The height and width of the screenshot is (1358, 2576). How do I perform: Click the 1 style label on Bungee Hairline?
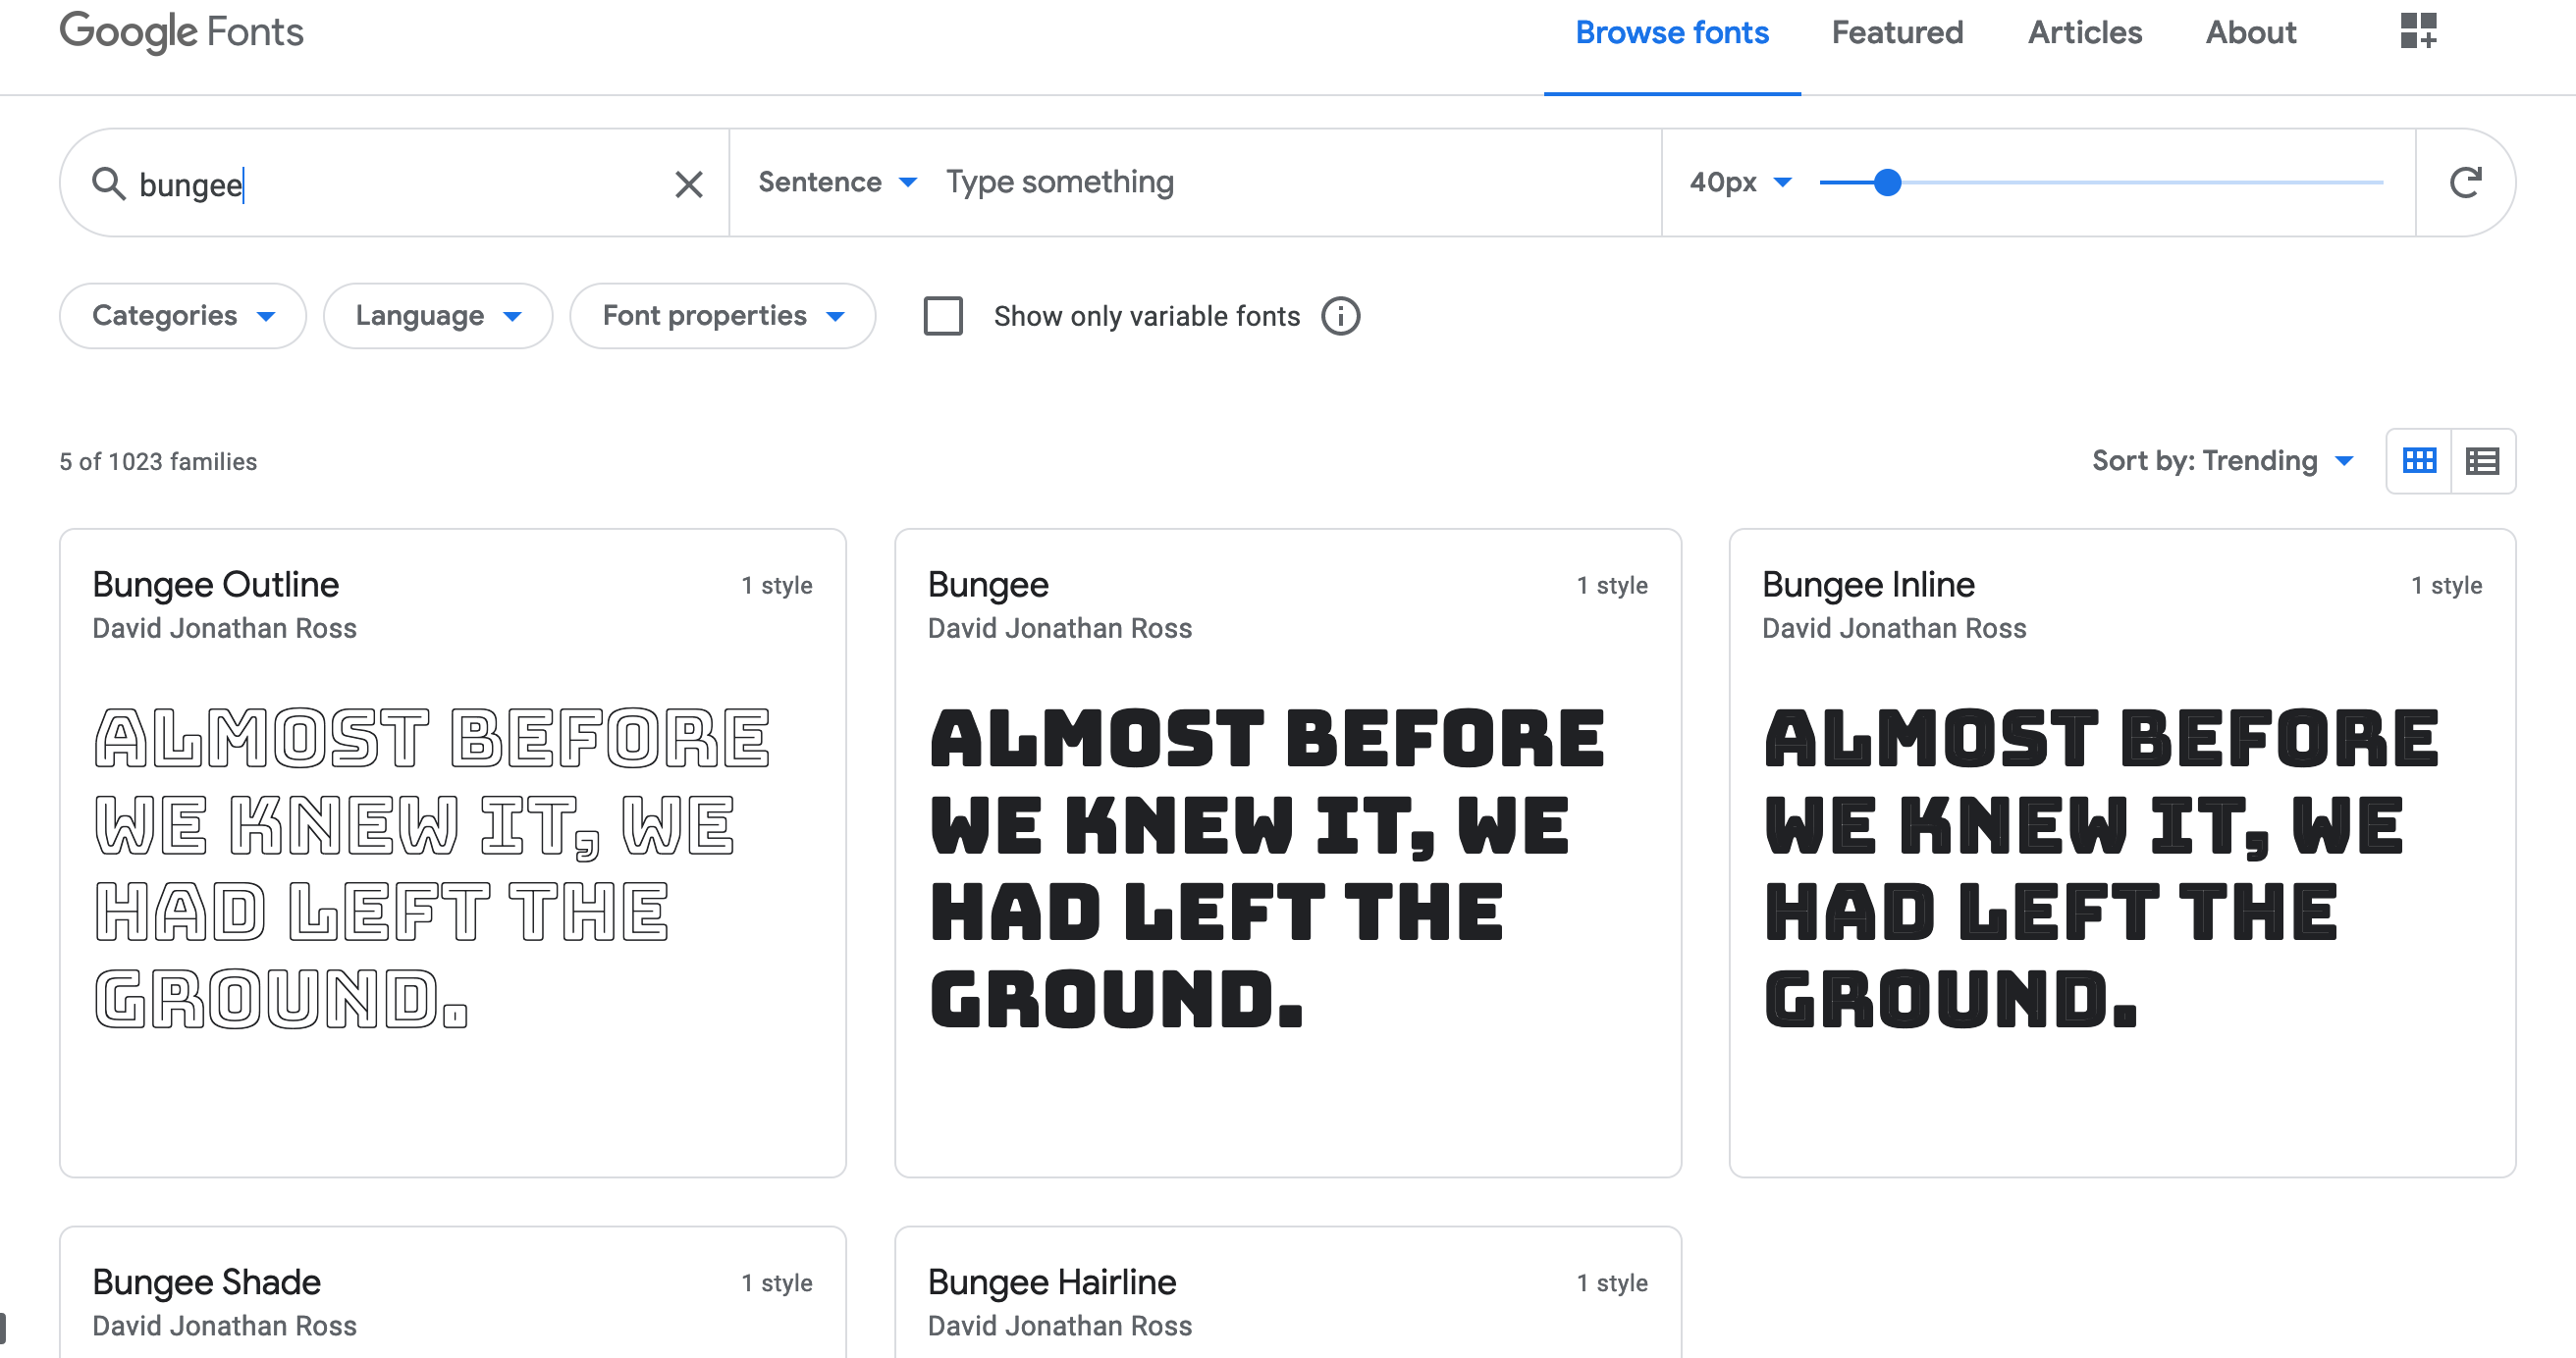1612,1283
